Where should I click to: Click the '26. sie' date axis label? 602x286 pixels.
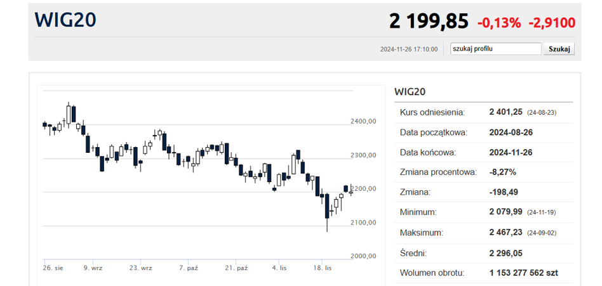click(x=53, y=268)
